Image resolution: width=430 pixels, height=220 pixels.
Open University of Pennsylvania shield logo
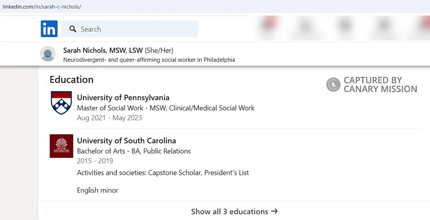point(61,102)
